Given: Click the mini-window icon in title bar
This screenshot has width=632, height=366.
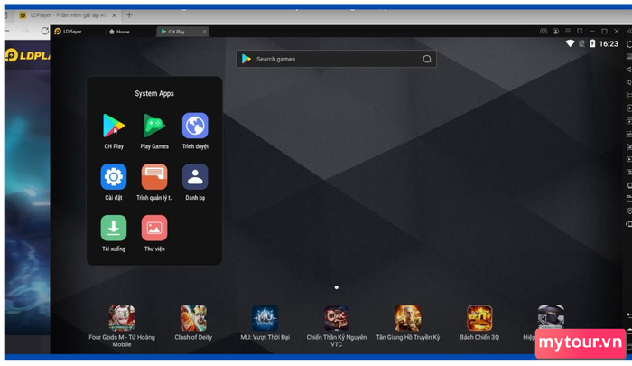Looking at the screenshot, I should pos(580,31).
